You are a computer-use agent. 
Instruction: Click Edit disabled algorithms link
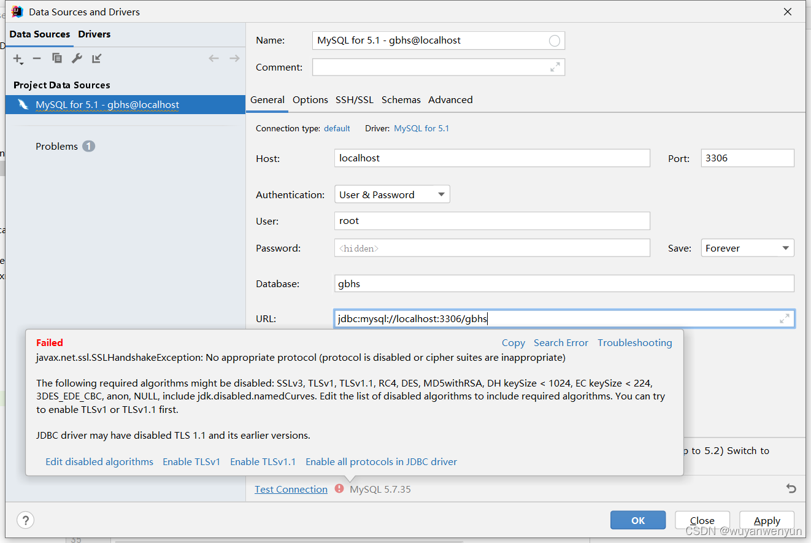99,462
